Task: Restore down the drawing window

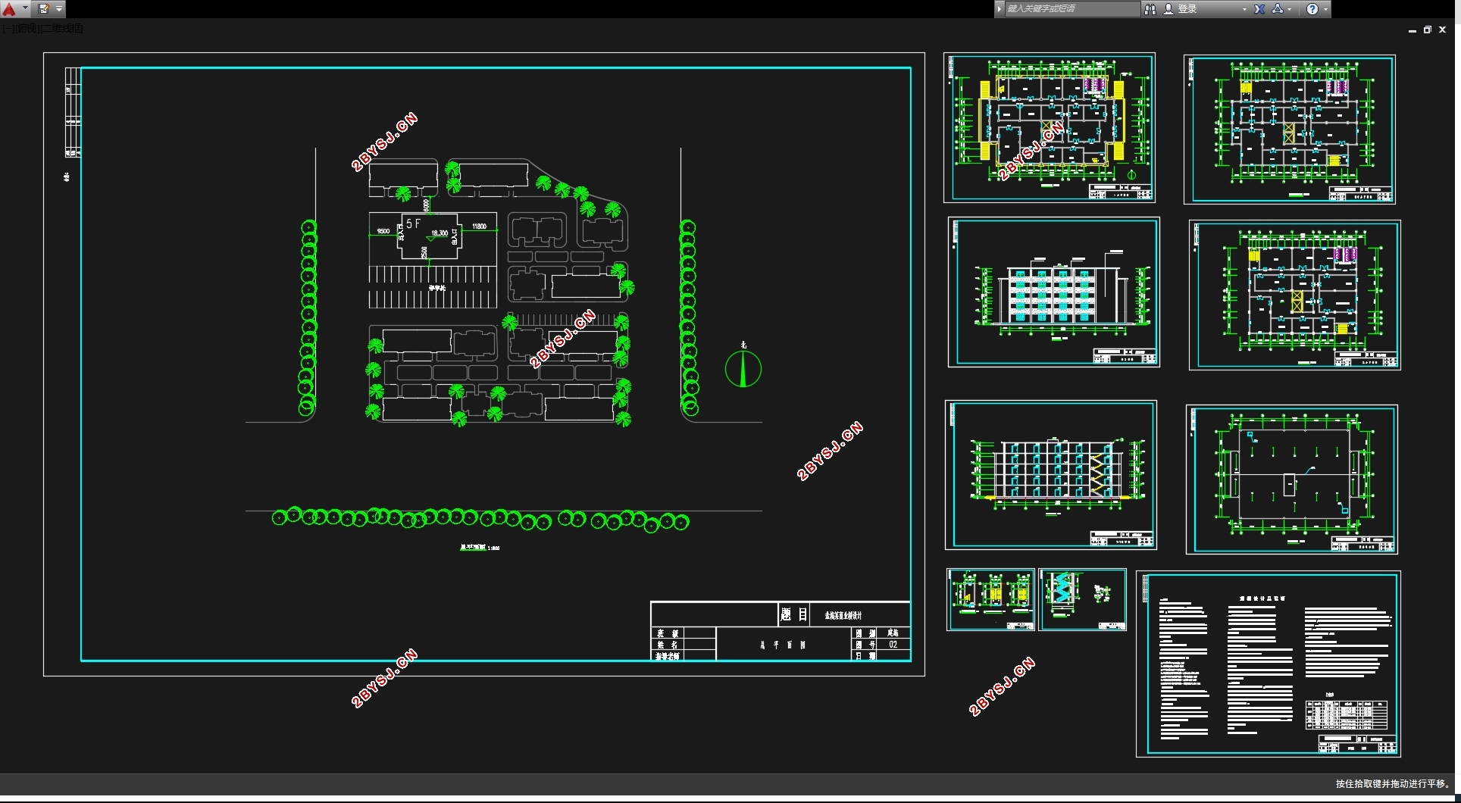Action: tap(1427, 30)
